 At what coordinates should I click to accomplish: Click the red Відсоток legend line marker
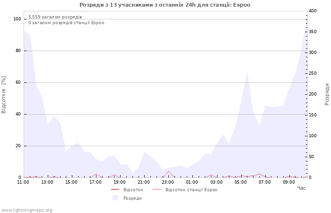point(115,190)
